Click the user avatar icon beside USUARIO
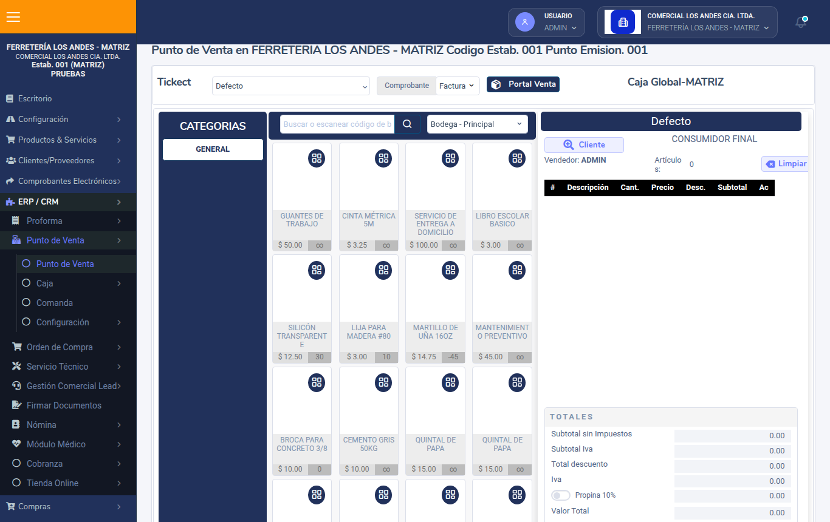 point(524,22)
